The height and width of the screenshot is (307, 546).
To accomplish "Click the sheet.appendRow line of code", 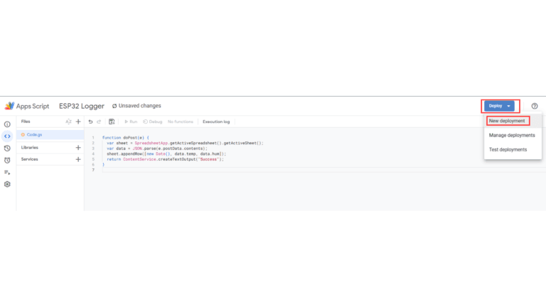I will (x=166, y=153).
